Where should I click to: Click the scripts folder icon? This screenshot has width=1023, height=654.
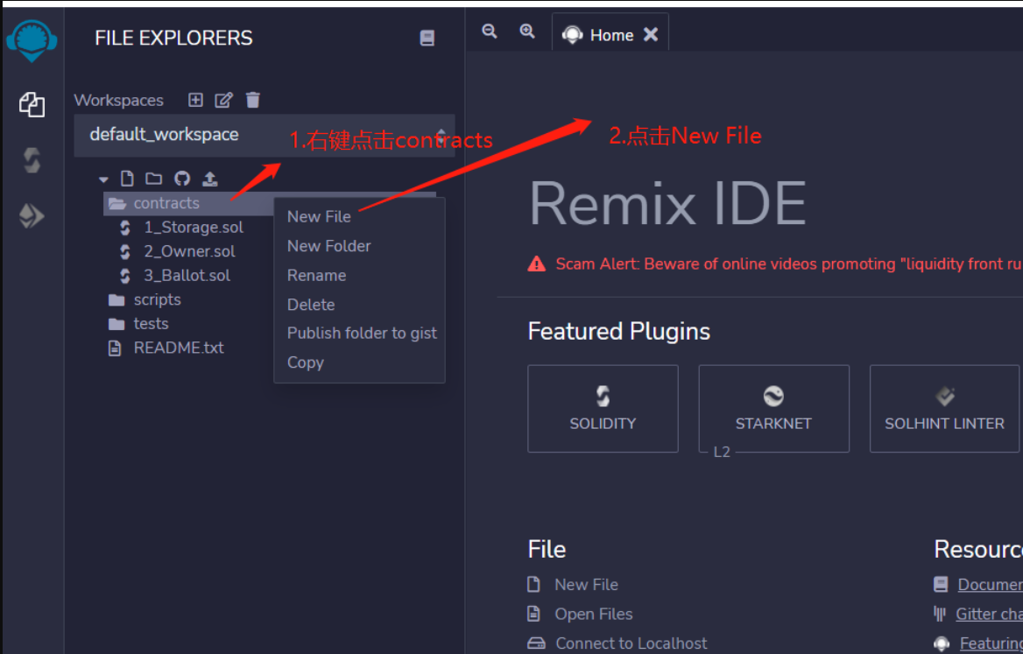point(116,300)
